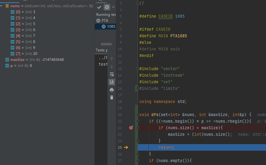Viewport: 266px width, 165px height.
Task: Select variable entry [7] = 20
Action: (47, 54)
